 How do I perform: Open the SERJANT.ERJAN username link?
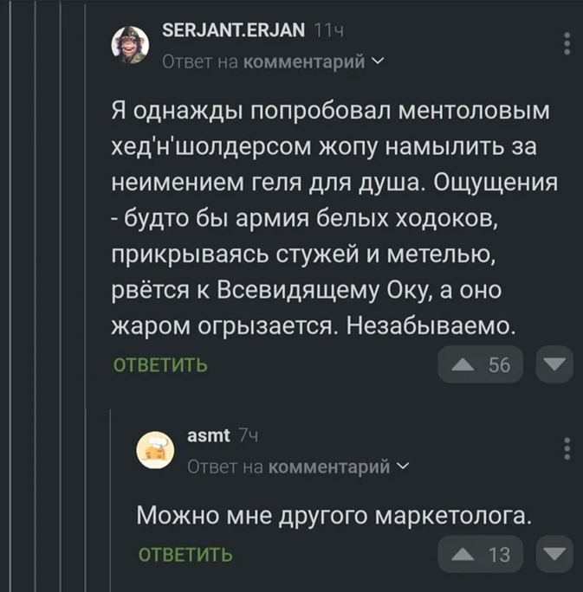[234, 33]
